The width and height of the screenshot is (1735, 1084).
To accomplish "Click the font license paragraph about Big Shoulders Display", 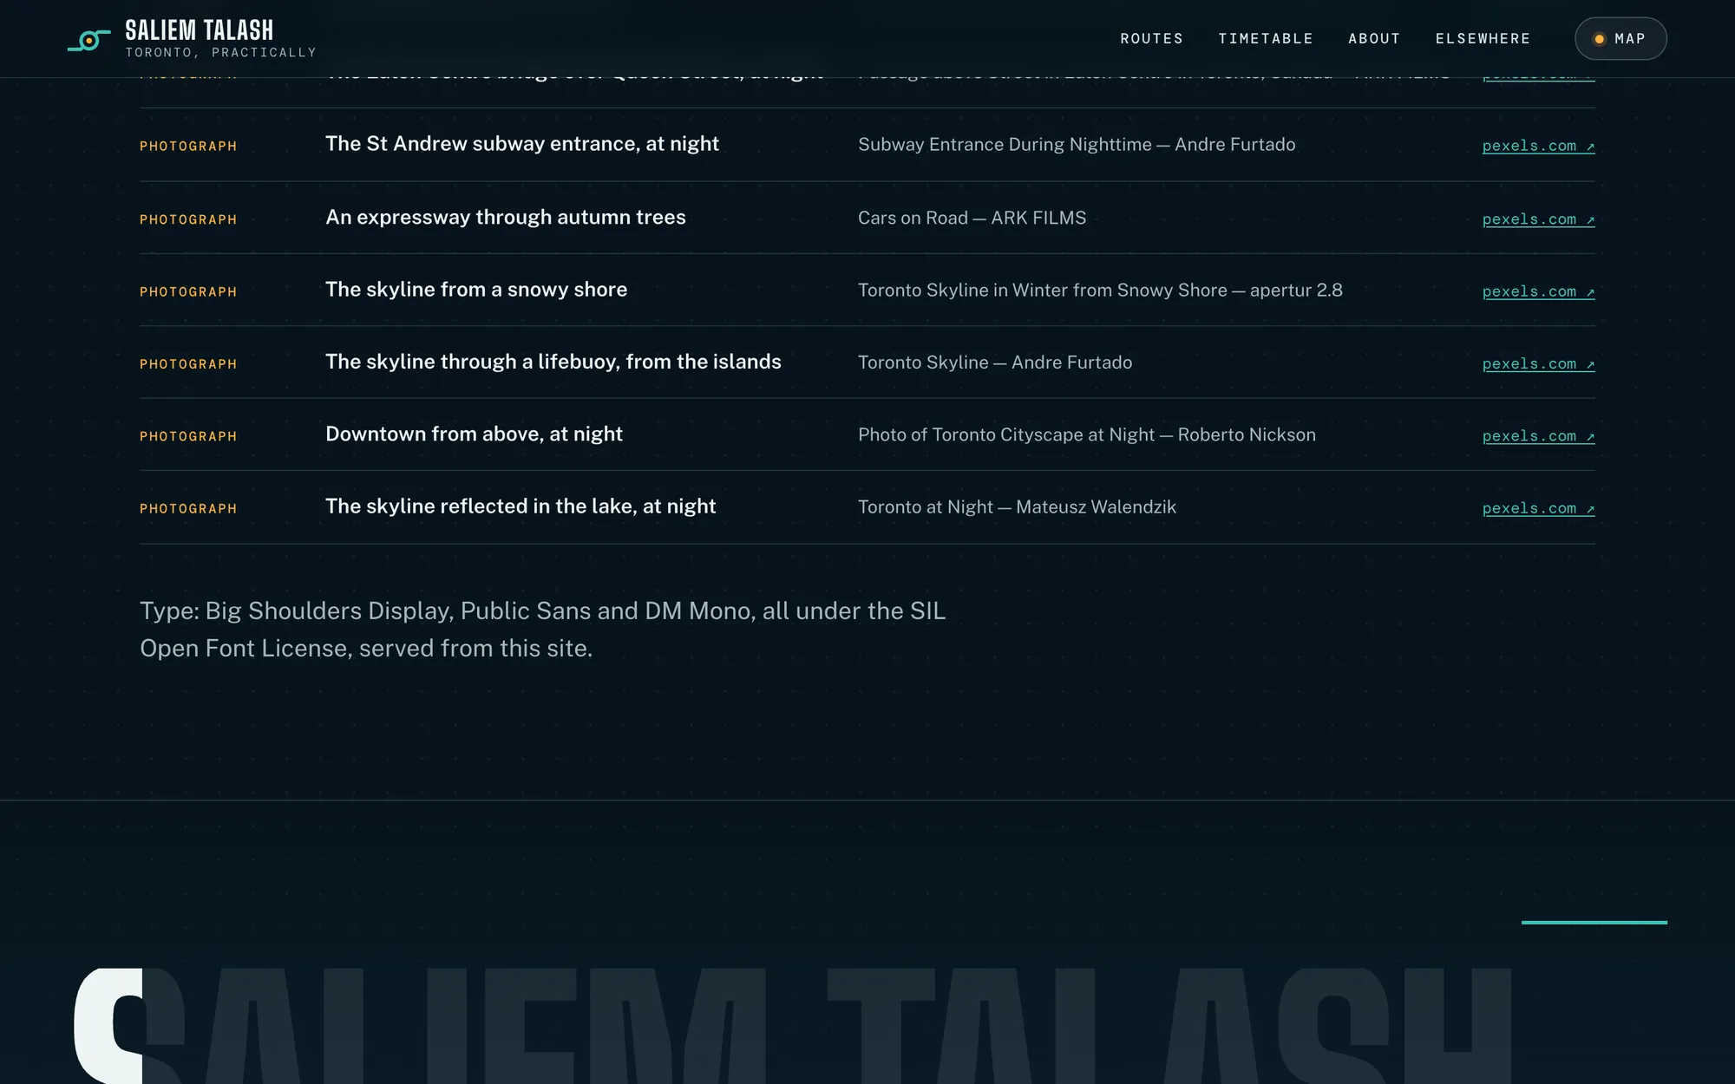I will (542, 630).
